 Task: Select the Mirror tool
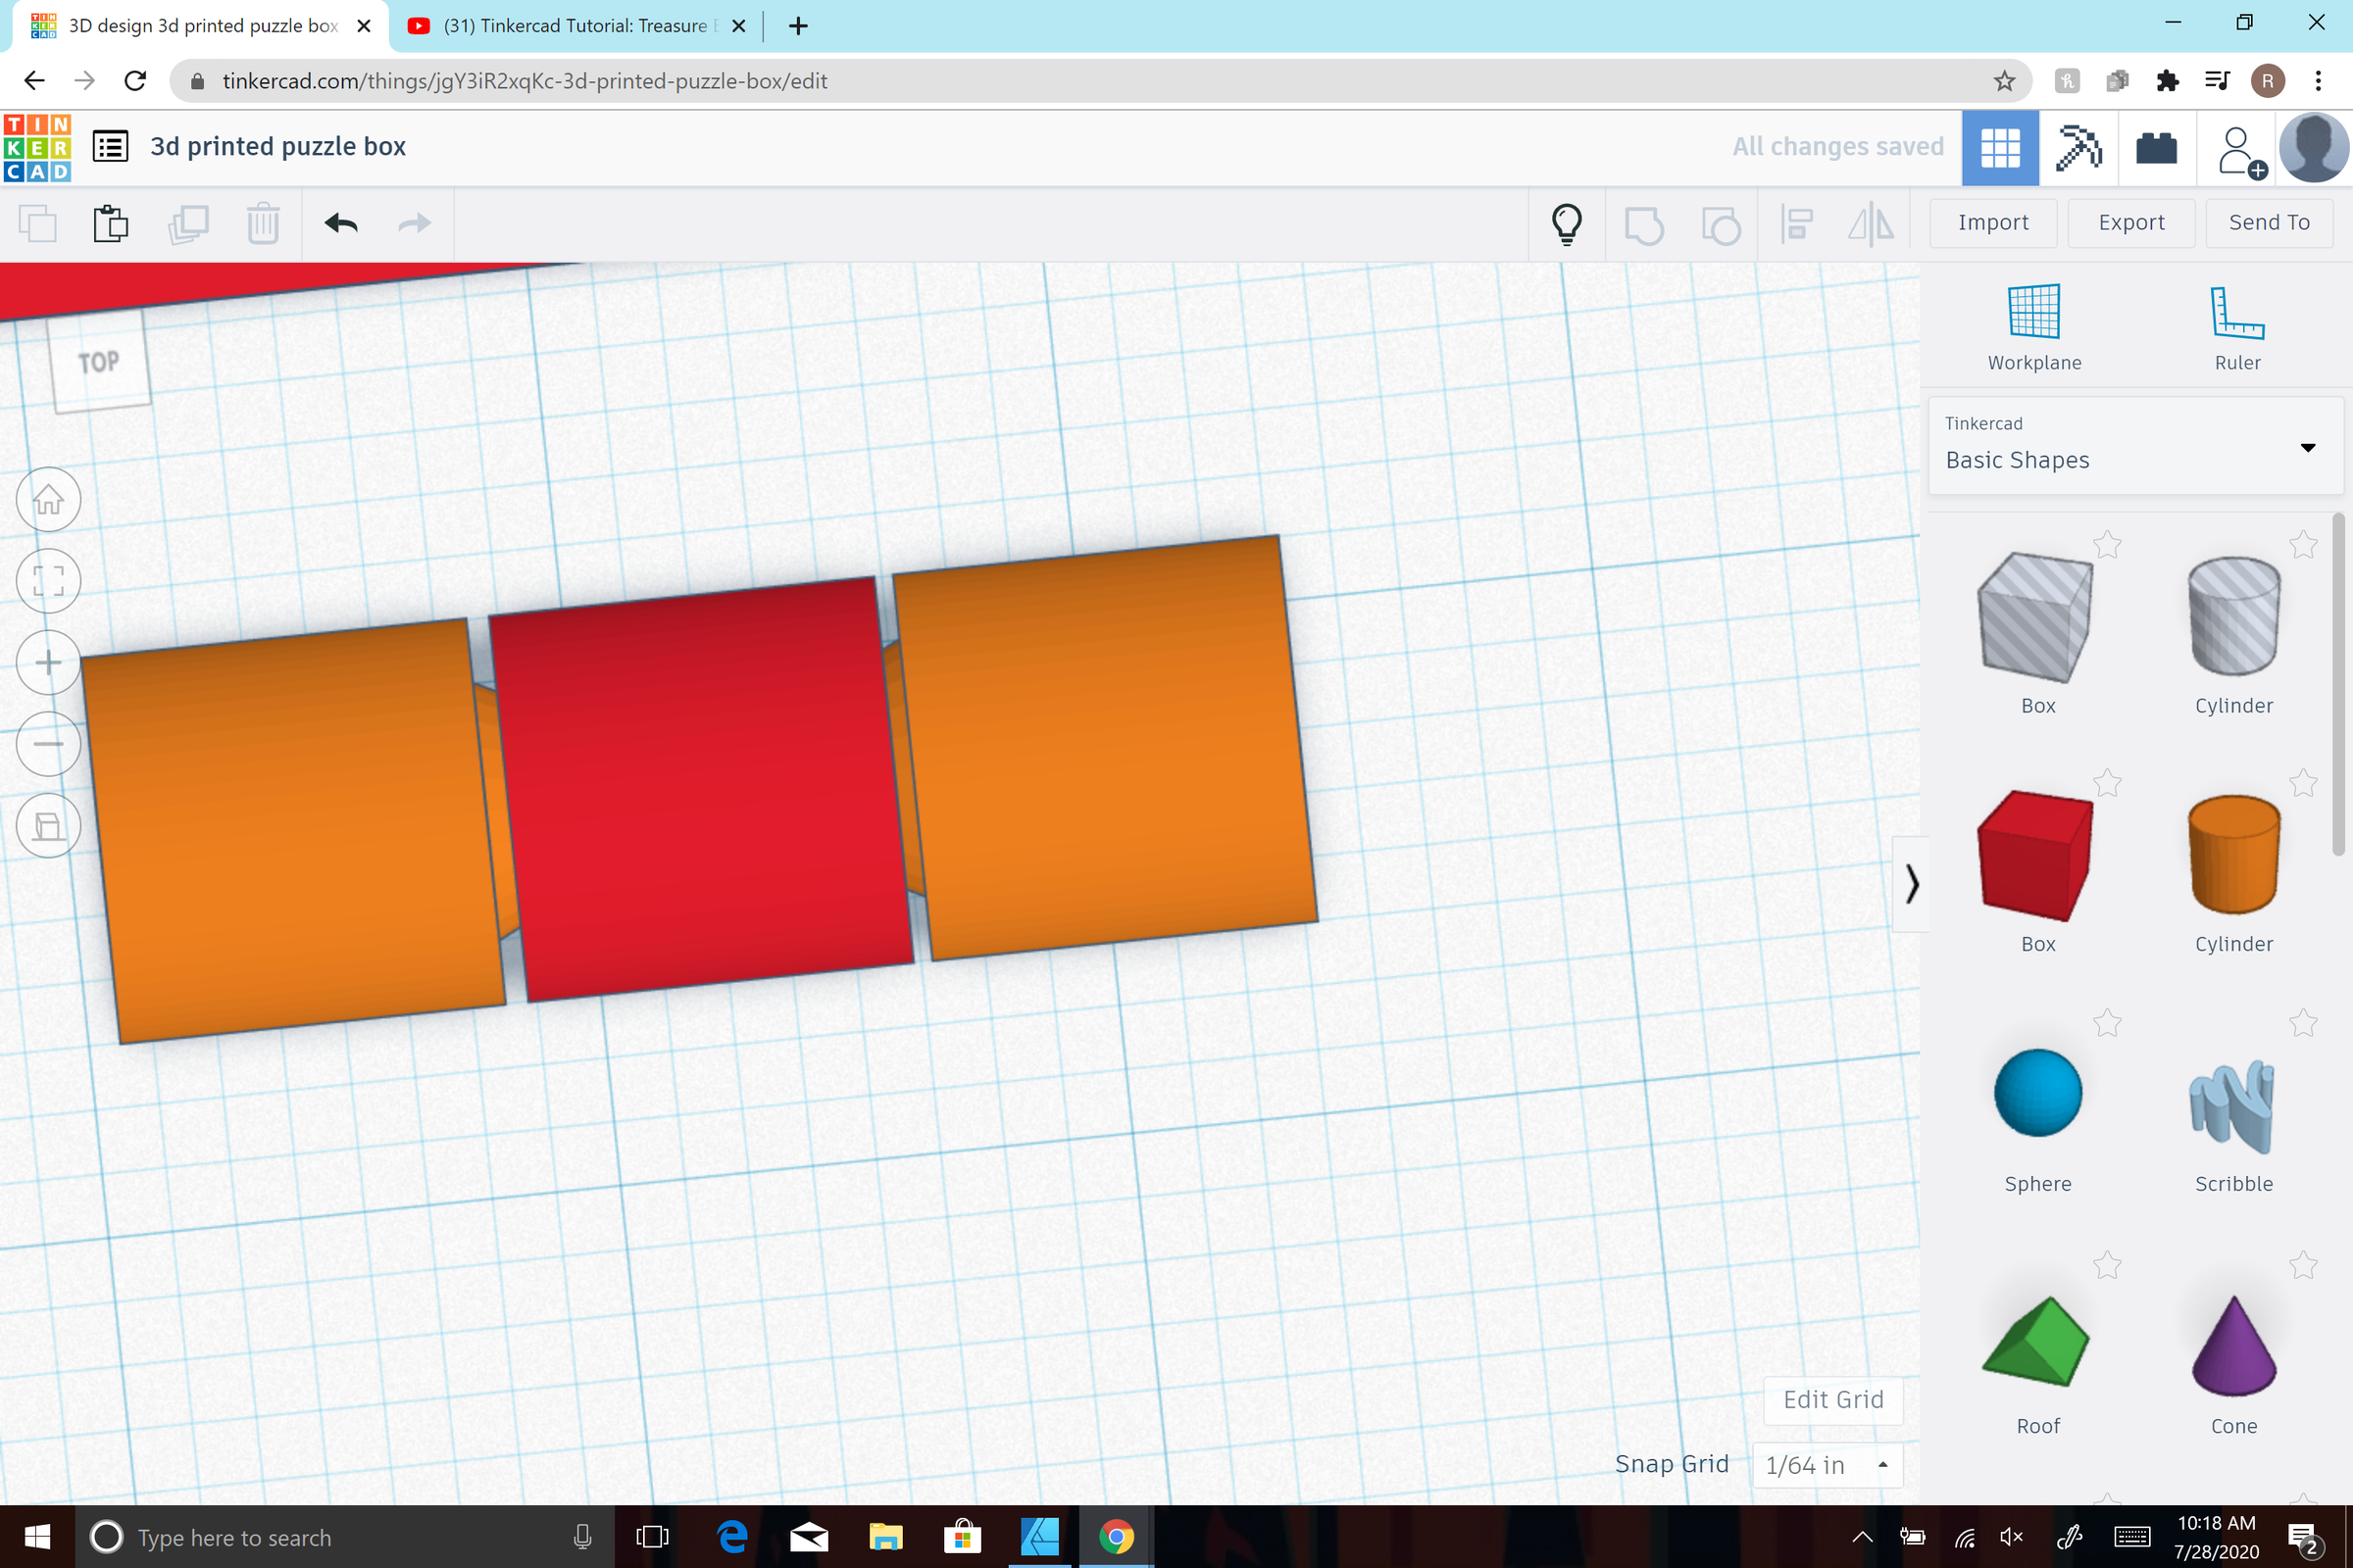pos(1871,223)
